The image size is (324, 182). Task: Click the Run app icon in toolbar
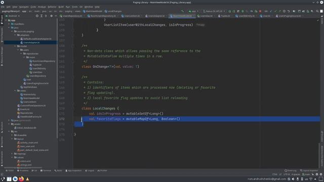pyautogui.click(x=229, y=11)
